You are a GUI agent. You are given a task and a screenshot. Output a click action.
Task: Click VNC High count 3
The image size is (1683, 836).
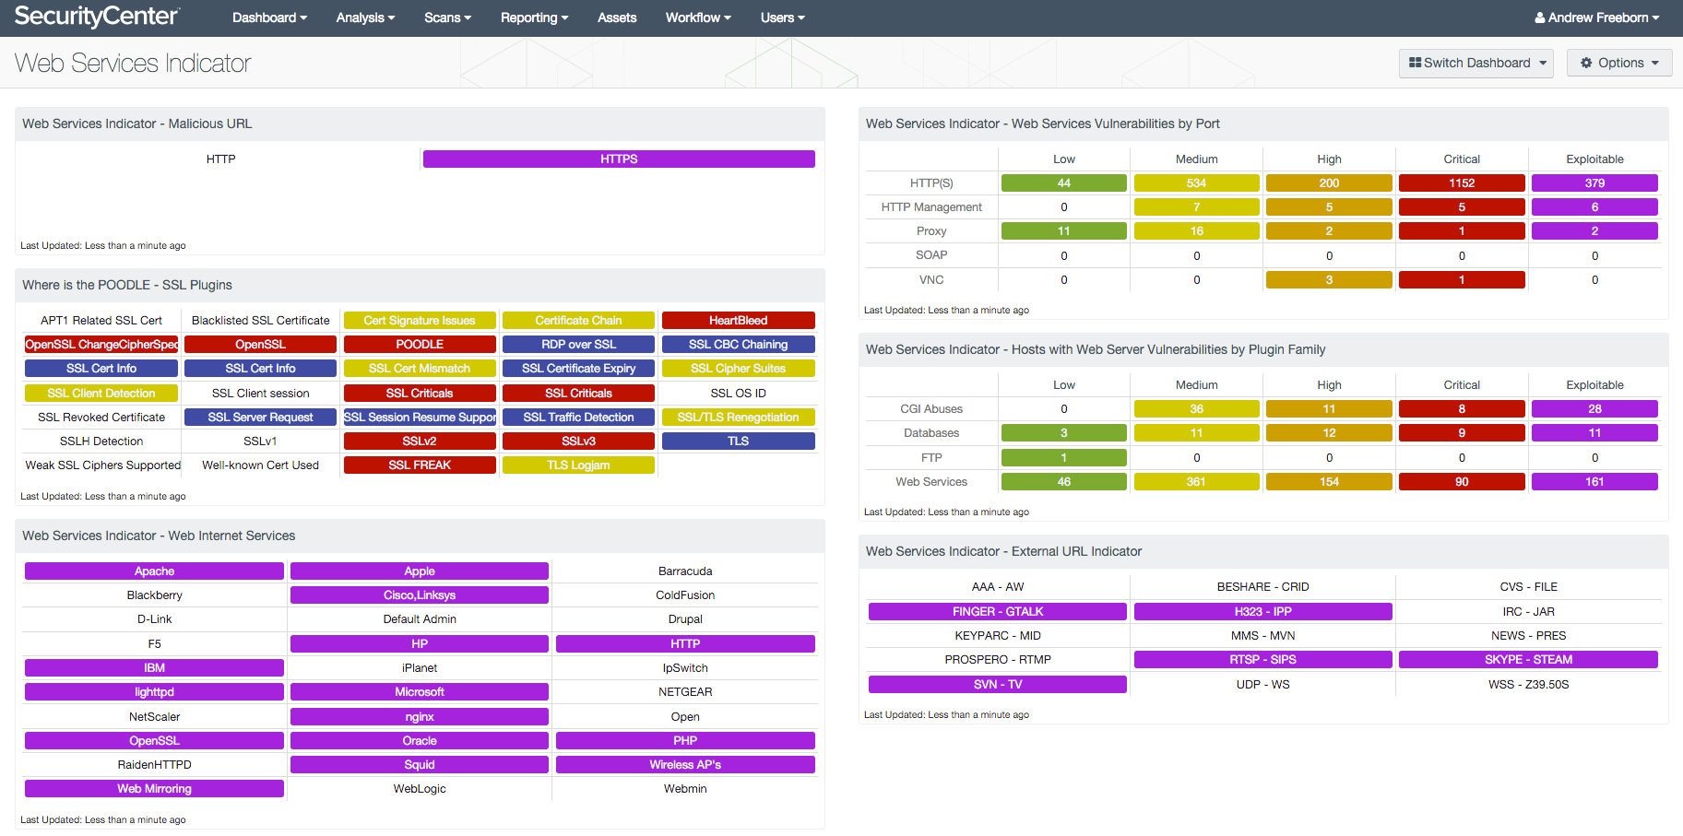1329,280
